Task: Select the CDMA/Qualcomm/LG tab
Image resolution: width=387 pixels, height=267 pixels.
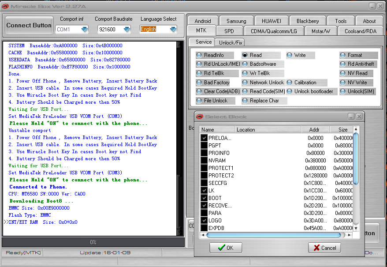Action: 274,31
